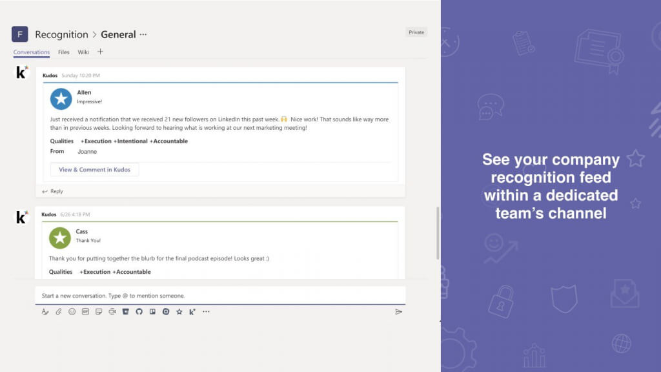
Task: Click Kudos bot avatar on Allen post
Action: tap(22, 72)
